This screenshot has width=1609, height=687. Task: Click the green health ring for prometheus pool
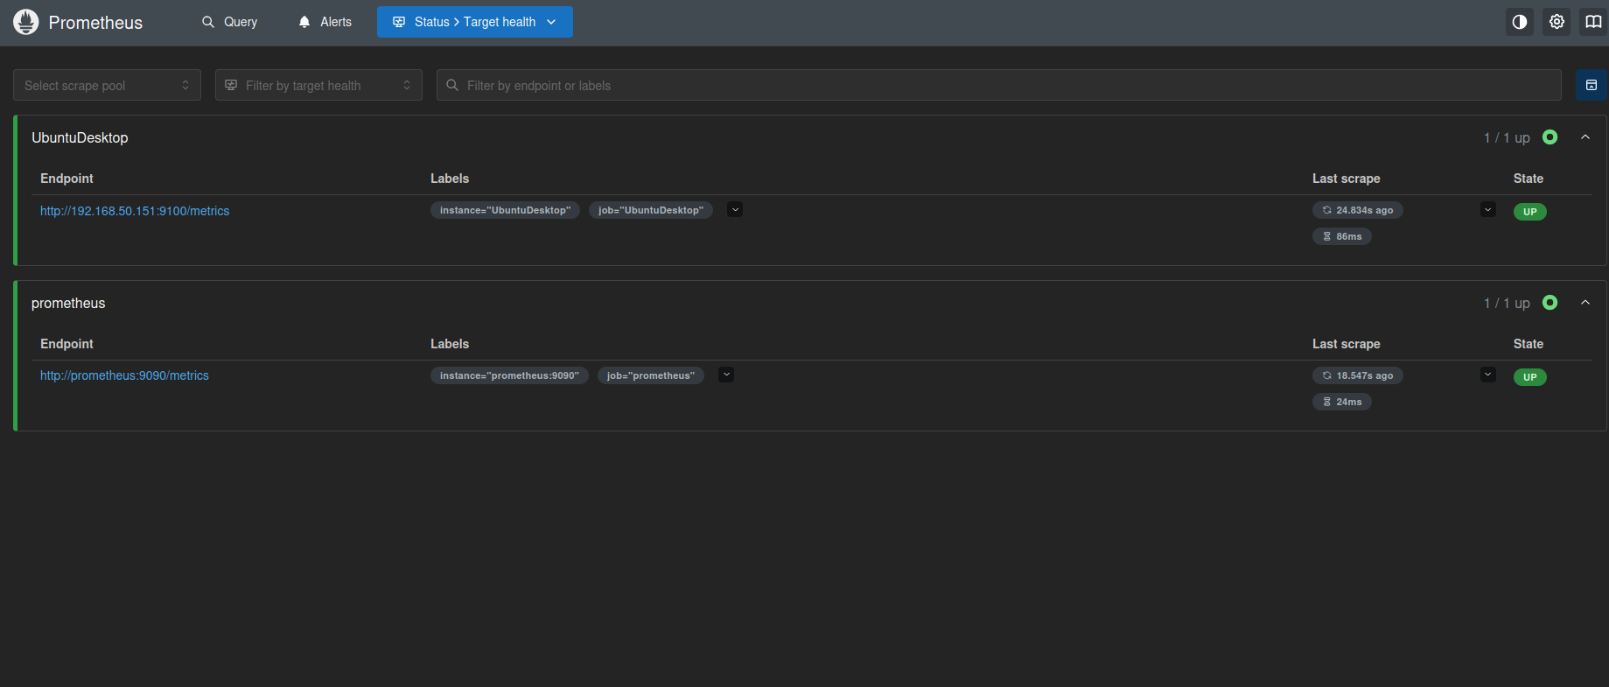(1550, 303)
